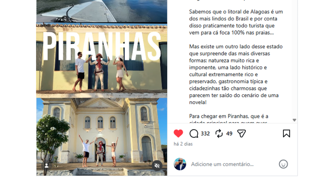Unlike the post with the red heart
This screenshot has height=185, width=318.
coord(178,134)
